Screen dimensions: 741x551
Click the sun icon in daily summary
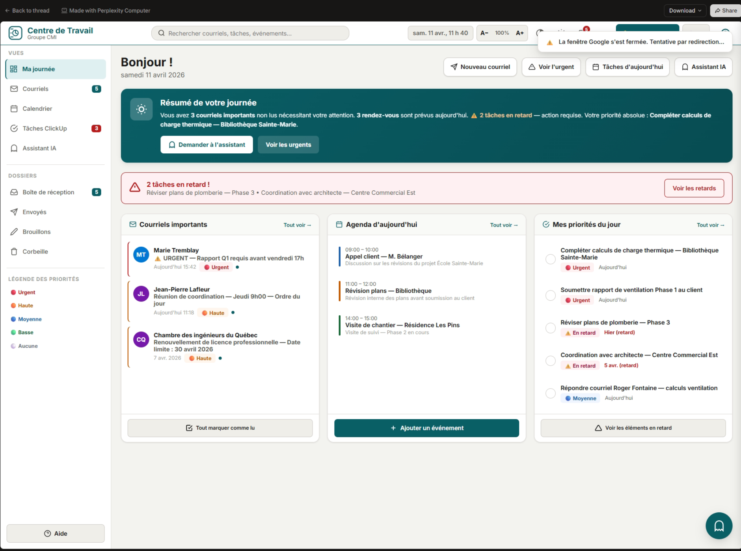coord(141,109)
